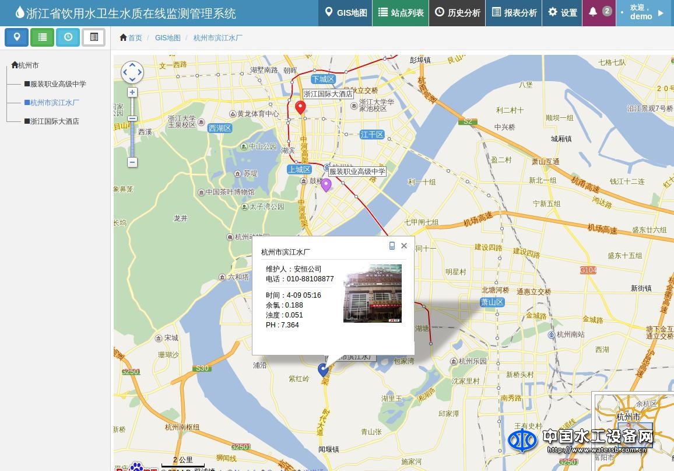This screenshot has height=471, width=674.
Task: Open the notification bell with badge 2
Action: coord(599,12)
